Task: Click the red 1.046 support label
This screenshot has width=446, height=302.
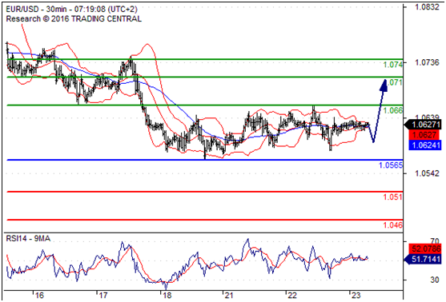Action: point(393,225)
